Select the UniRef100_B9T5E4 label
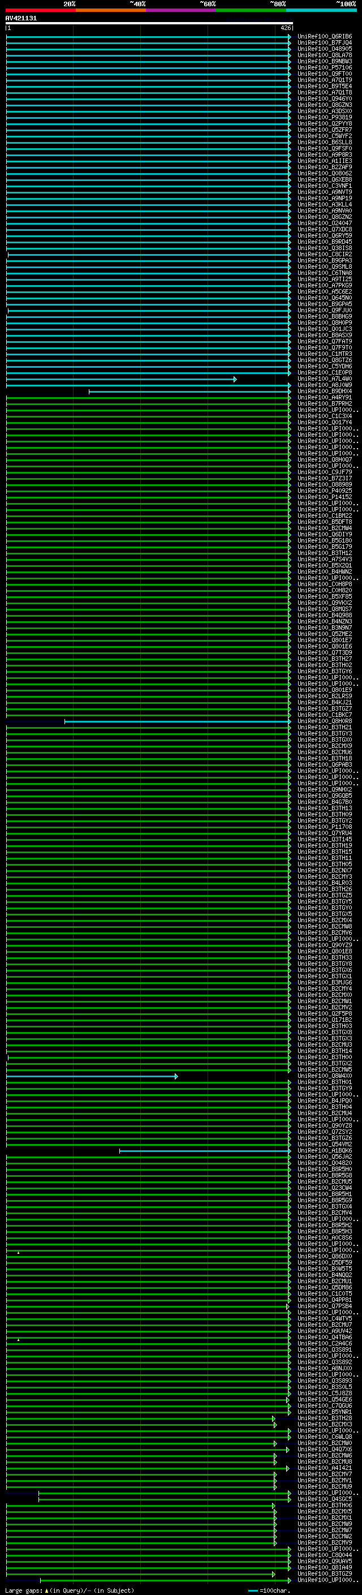362x1595 pixels. pos(324,86)
